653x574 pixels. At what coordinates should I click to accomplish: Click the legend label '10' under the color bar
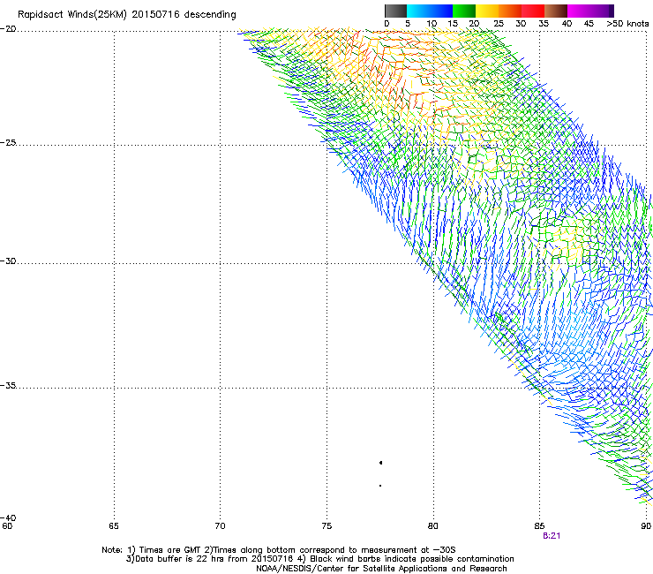[431, 24]
